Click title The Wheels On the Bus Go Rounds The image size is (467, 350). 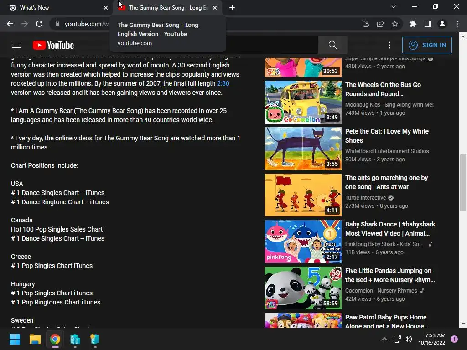[x=383, y=89]
